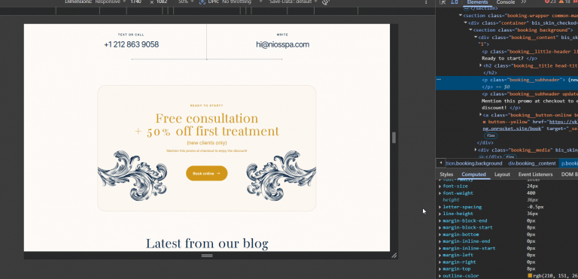Collapse the section booking background node
The height and width of the screenshot is (279, 578).
(470, 30)
